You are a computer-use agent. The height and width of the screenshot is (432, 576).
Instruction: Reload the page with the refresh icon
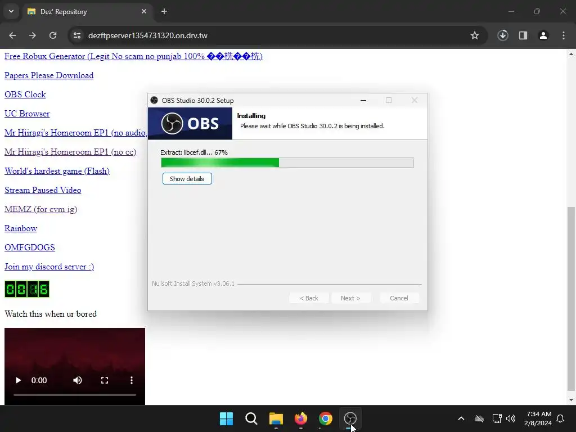(53, 35)
